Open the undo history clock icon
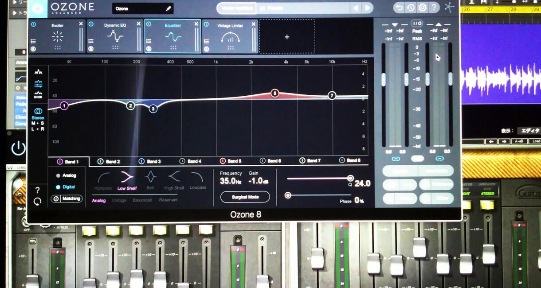 411,8
